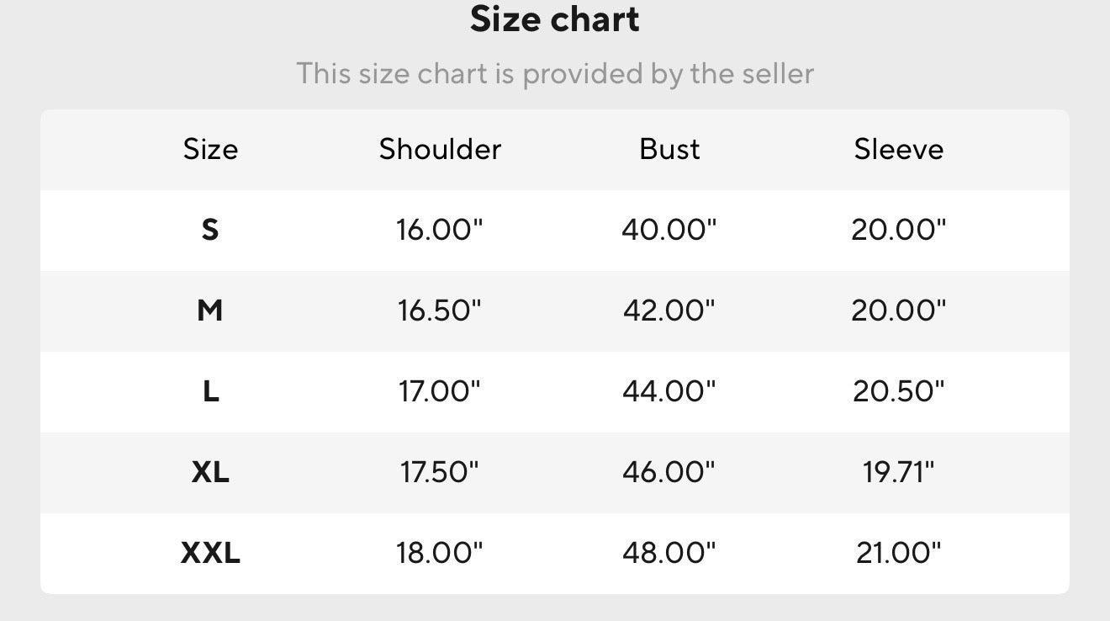Click the Bust column header
Screen dimensions: 1110x621
pos(669,149)
